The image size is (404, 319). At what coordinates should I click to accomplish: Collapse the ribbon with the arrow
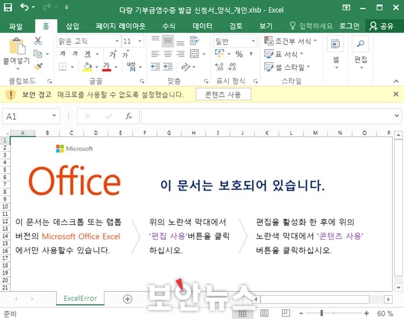pos(396,81)
